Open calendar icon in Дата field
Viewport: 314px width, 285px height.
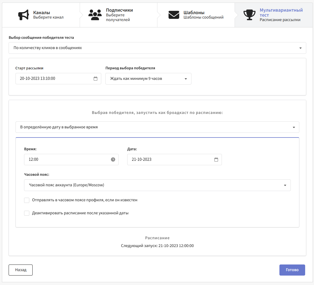point(216,160)
